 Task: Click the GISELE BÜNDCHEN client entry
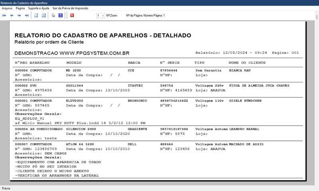point(245,101)
